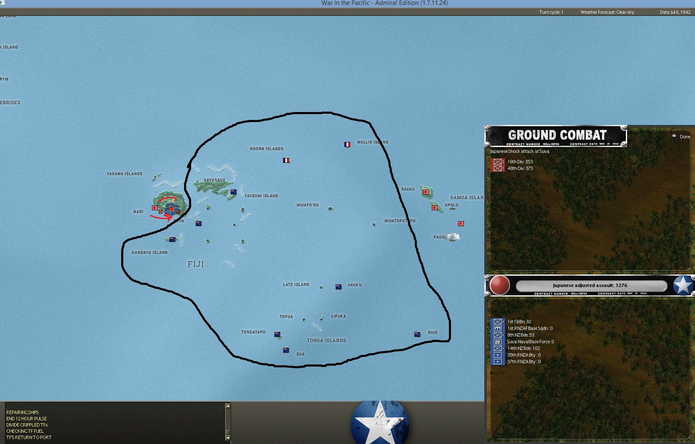This screenshot has height=444, width=695.
Task: Select Japanese unit marker east of Nadi
Action: [161, 212]
